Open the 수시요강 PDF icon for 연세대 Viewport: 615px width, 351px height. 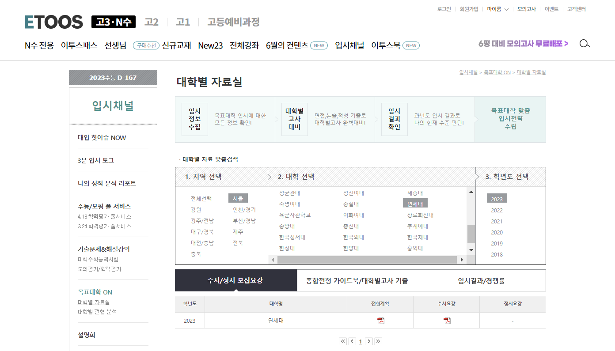(447, 321)
